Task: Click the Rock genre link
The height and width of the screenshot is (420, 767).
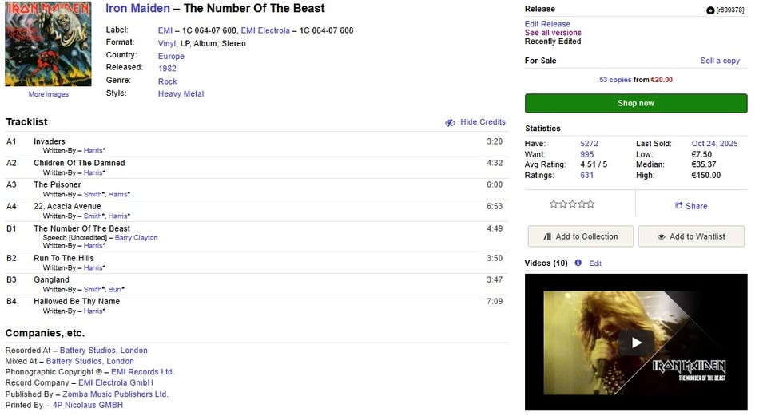Action: tap(167, 81)
